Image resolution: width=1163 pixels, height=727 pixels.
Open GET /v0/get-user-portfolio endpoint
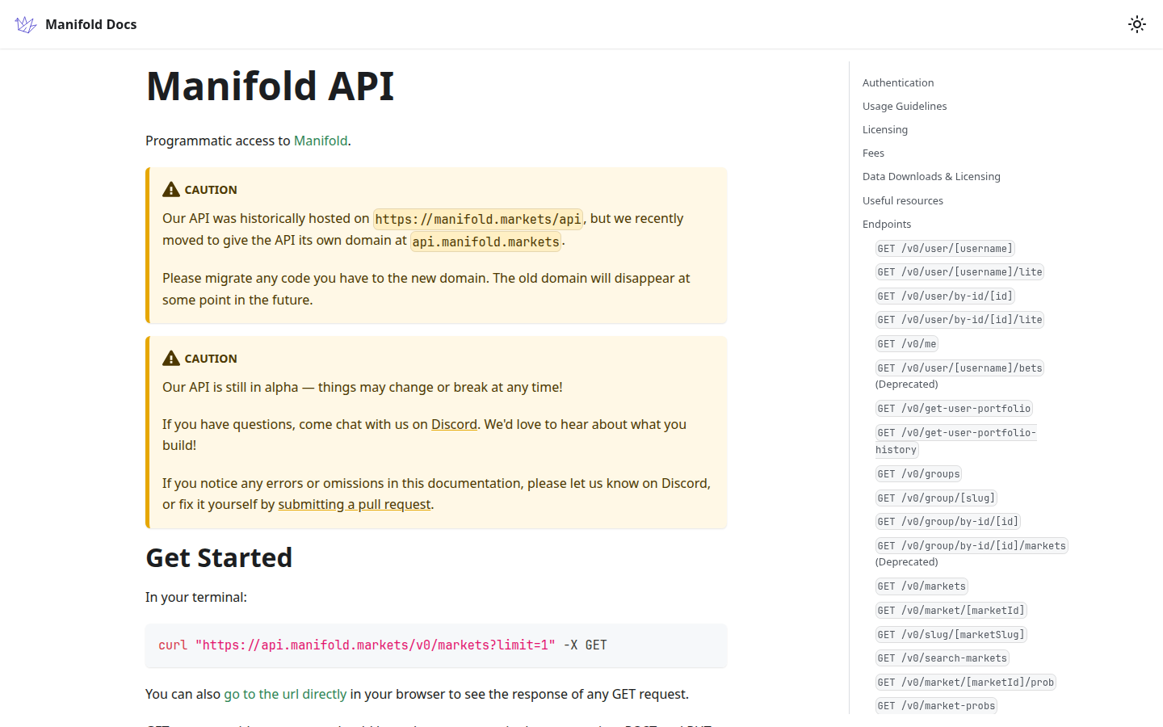954,408
